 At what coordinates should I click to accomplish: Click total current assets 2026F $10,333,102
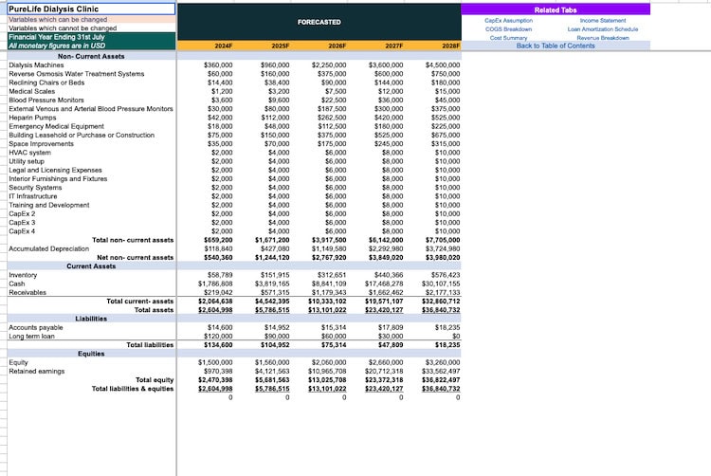pyautogui.click(x=327, y=301)
